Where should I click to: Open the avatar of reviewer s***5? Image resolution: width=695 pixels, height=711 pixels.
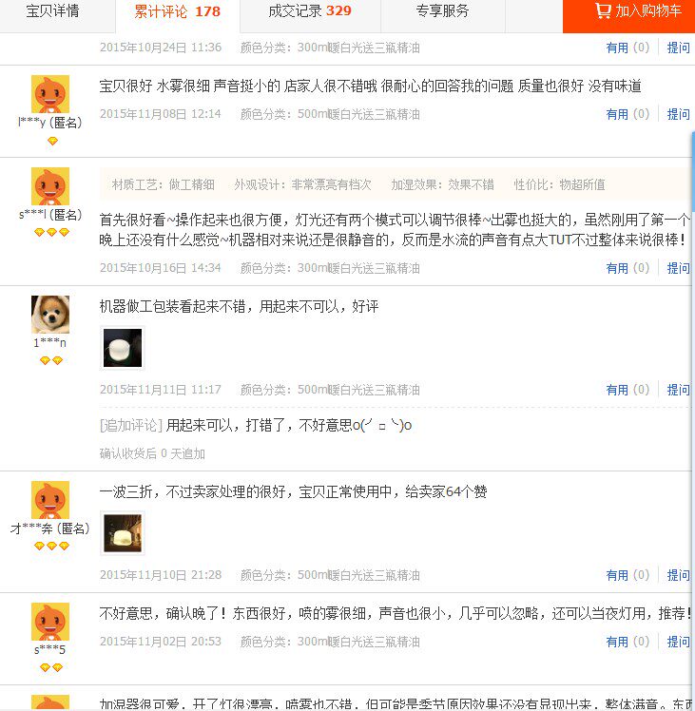click(50, 622)
